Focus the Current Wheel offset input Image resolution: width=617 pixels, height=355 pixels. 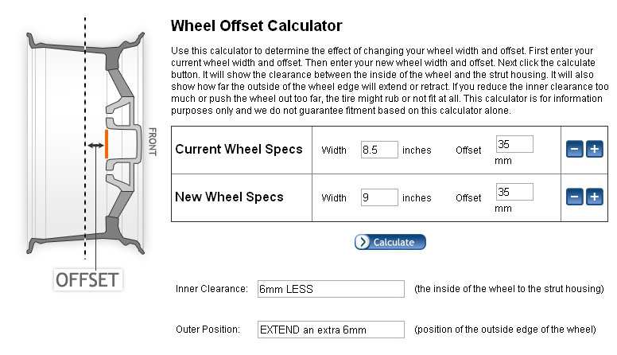point(514,144)
